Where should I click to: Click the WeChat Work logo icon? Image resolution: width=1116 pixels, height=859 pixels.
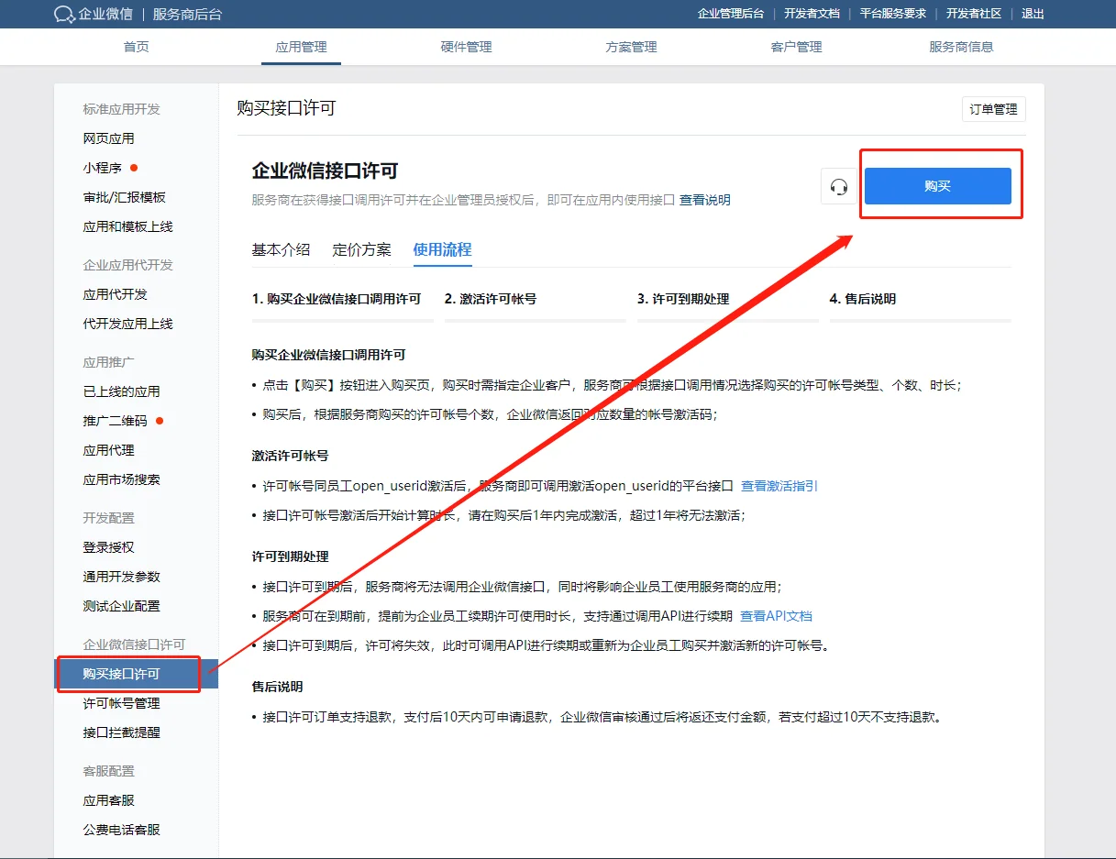click(64, 14)
